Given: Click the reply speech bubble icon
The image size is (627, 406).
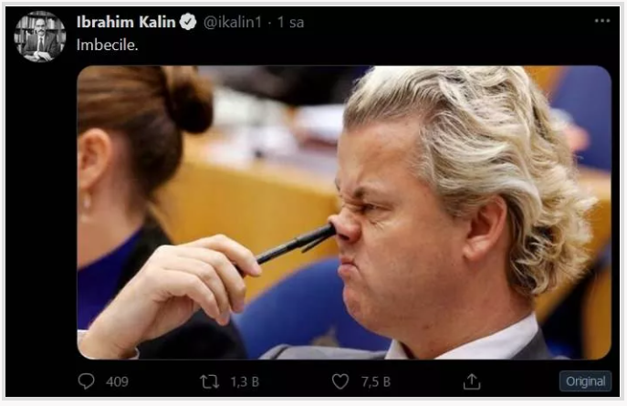Looking at the screenshot, I should tap(86, 381).
